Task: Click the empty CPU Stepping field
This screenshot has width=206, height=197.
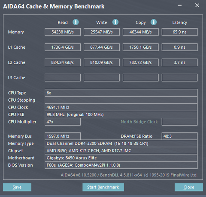Action: pos(121,100)
